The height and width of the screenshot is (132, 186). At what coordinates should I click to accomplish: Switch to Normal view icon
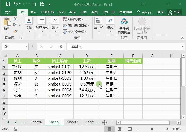(x=109, y=129)
